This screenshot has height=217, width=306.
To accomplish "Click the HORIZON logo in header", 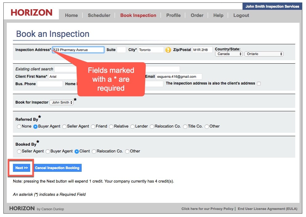I will coord(31,13).
